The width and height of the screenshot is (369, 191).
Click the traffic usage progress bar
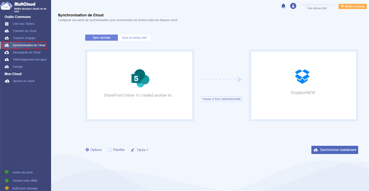tap(318, 5)
